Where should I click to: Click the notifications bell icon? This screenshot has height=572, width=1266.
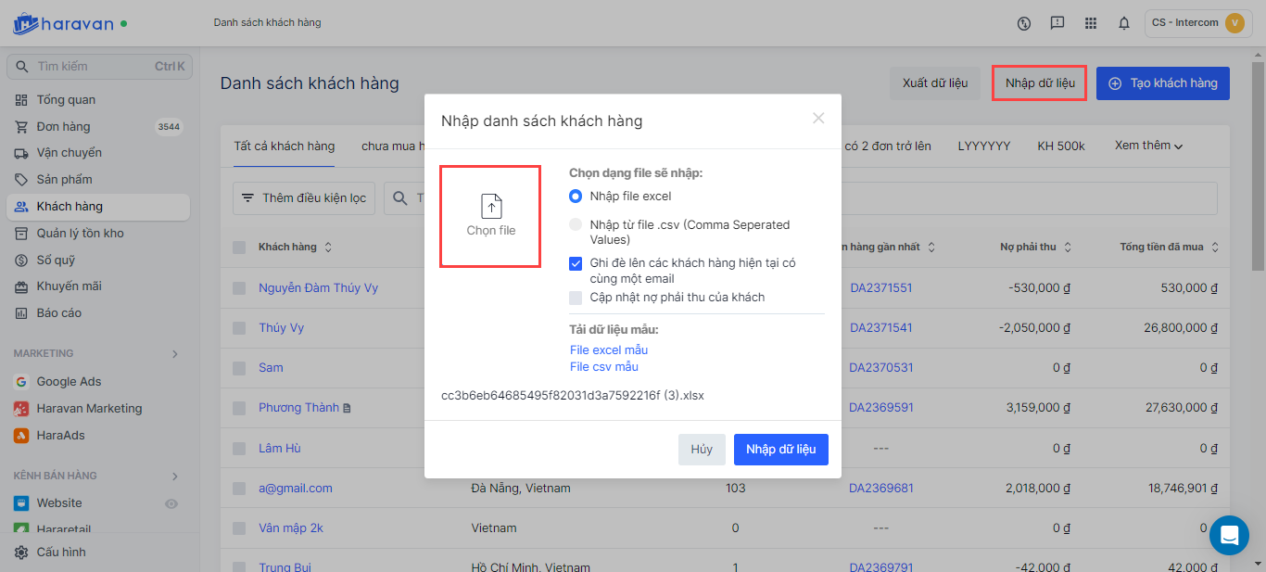pyautogui.click(x=1124, y=23)
